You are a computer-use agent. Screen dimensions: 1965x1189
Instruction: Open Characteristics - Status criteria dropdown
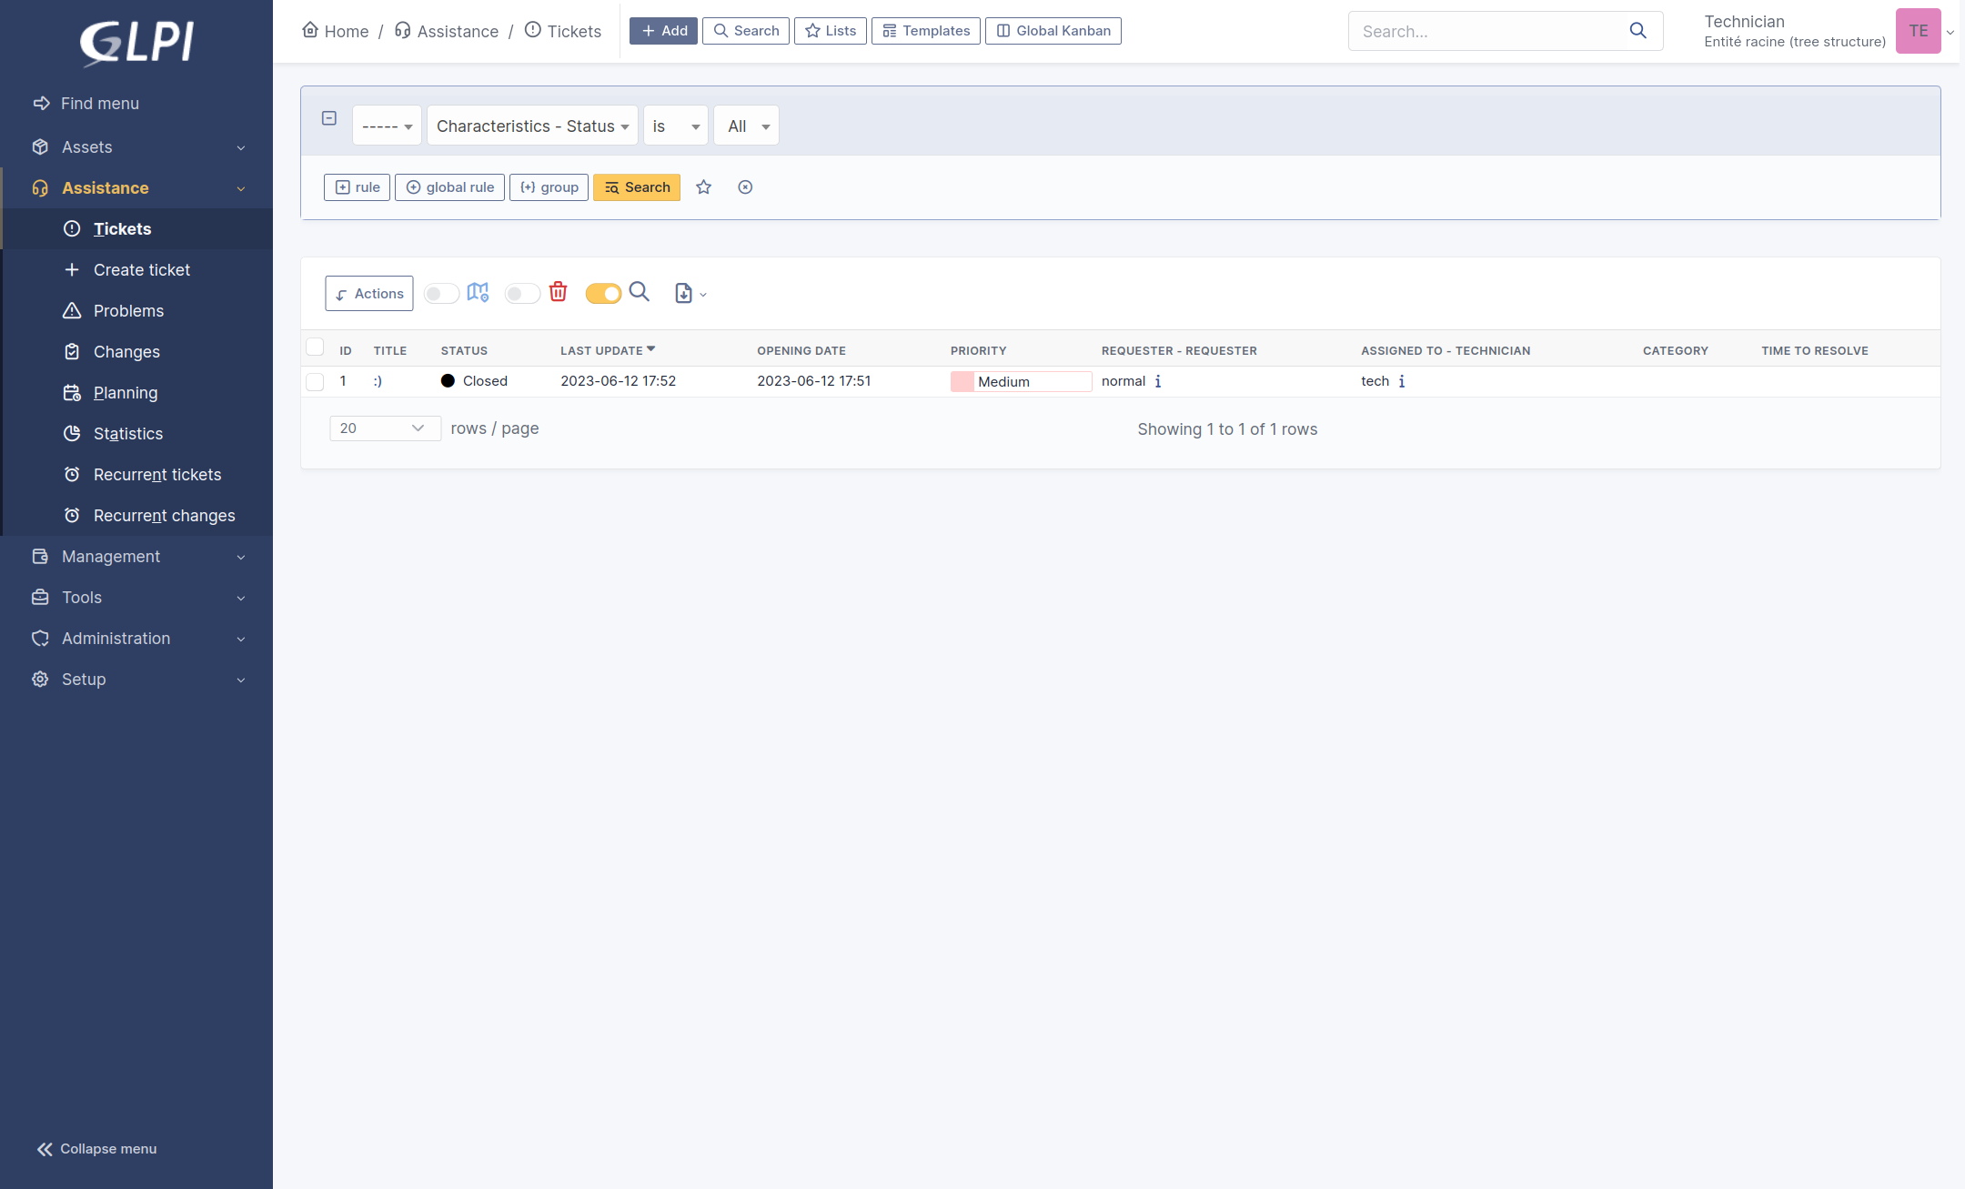(532, 126)
